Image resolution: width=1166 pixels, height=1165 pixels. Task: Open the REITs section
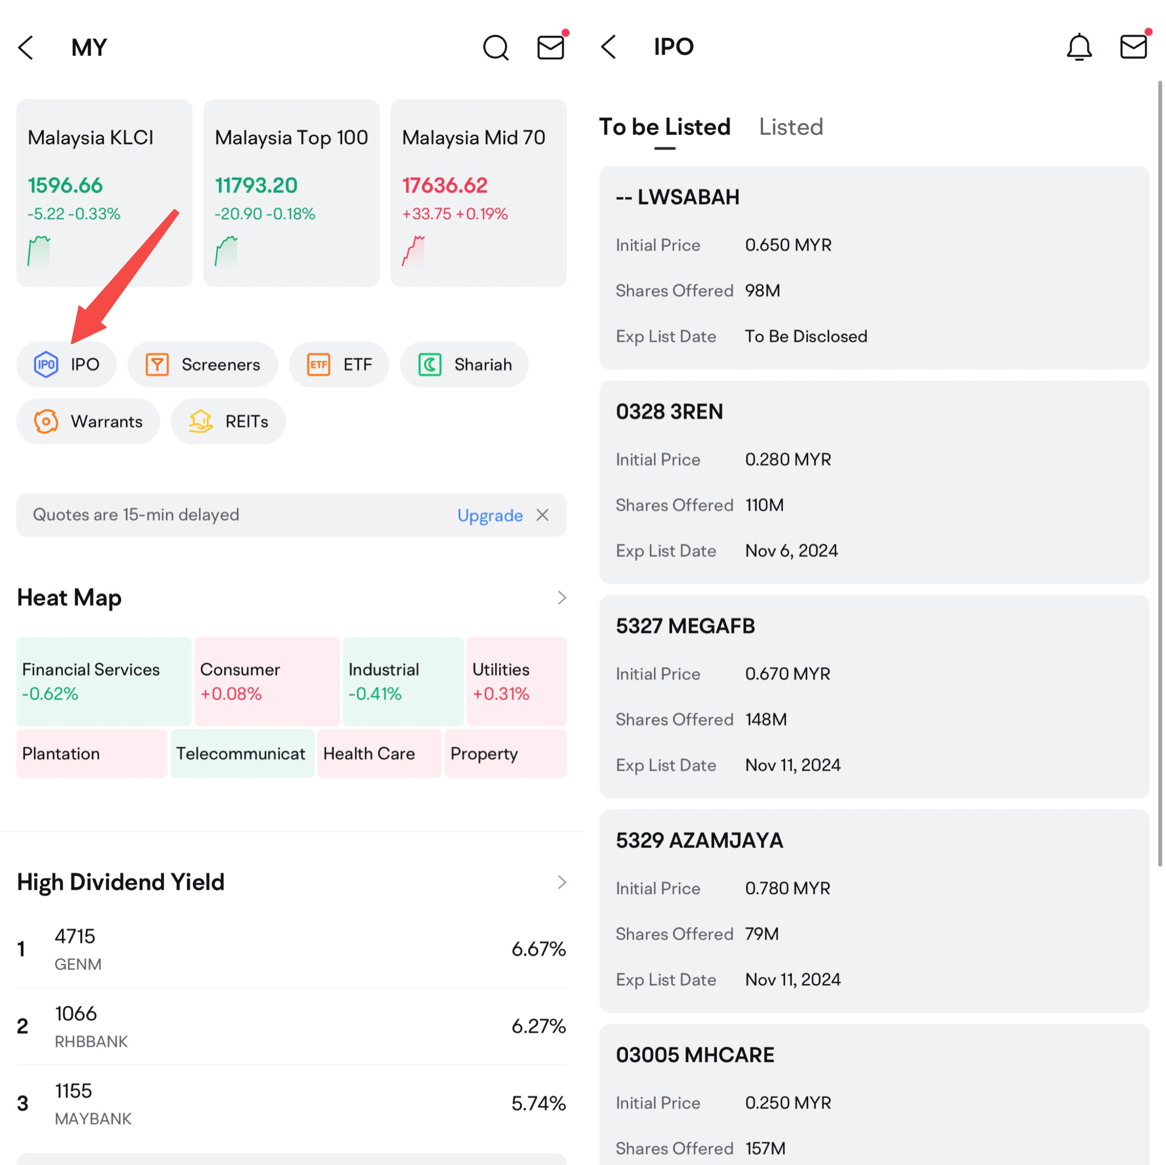pos(228,421)
